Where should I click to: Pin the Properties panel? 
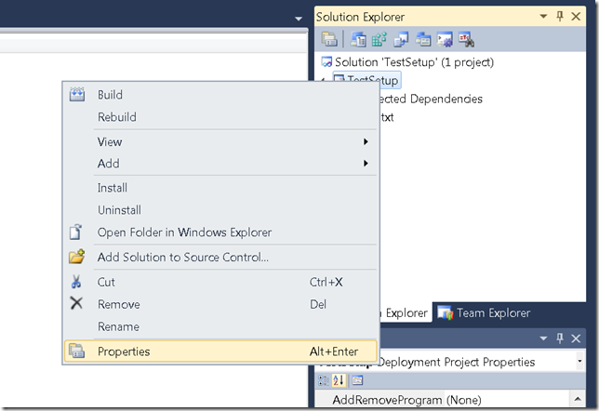click(560, 338)
